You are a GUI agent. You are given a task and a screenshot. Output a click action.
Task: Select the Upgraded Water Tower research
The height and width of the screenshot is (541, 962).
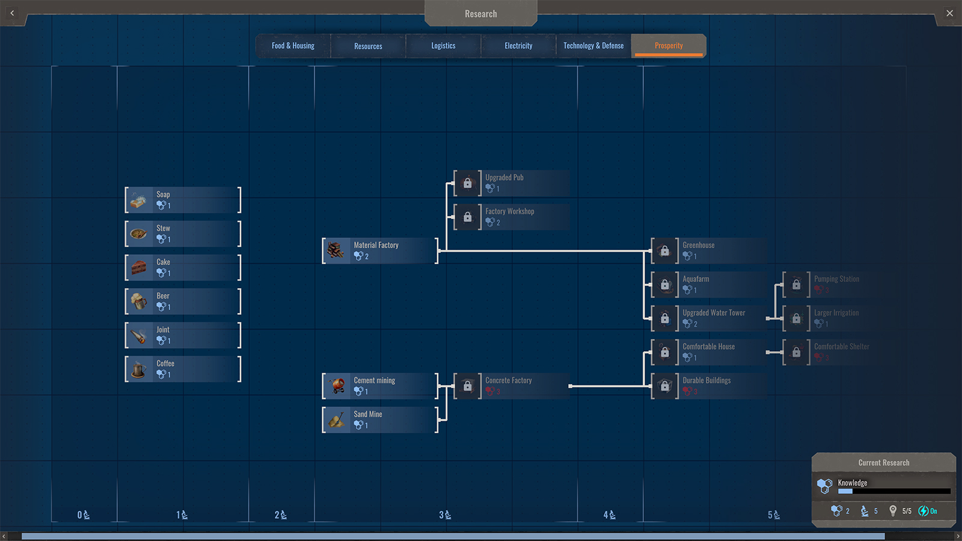pos(713,318)
